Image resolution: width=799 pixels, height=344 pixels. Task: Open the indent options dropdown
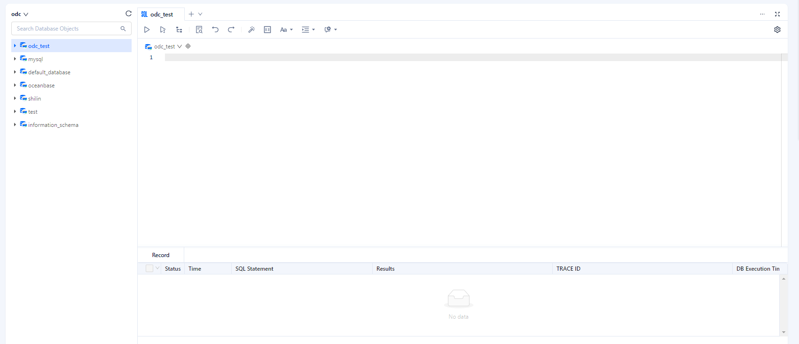(308, 30)
